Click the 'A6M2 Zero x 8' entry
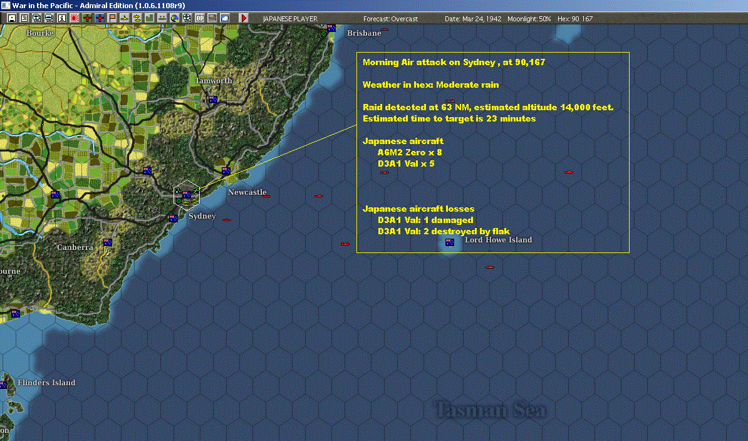 pos(410,153)
